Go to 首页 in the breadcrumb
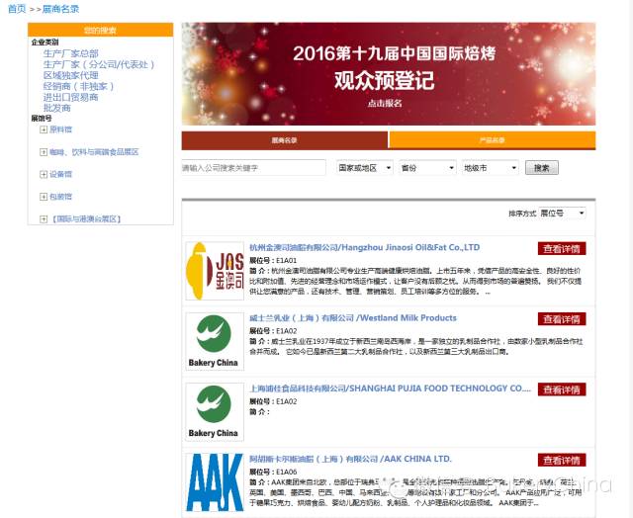The height and width of the screenshot is (518, 633). click(x=17, y=9)
